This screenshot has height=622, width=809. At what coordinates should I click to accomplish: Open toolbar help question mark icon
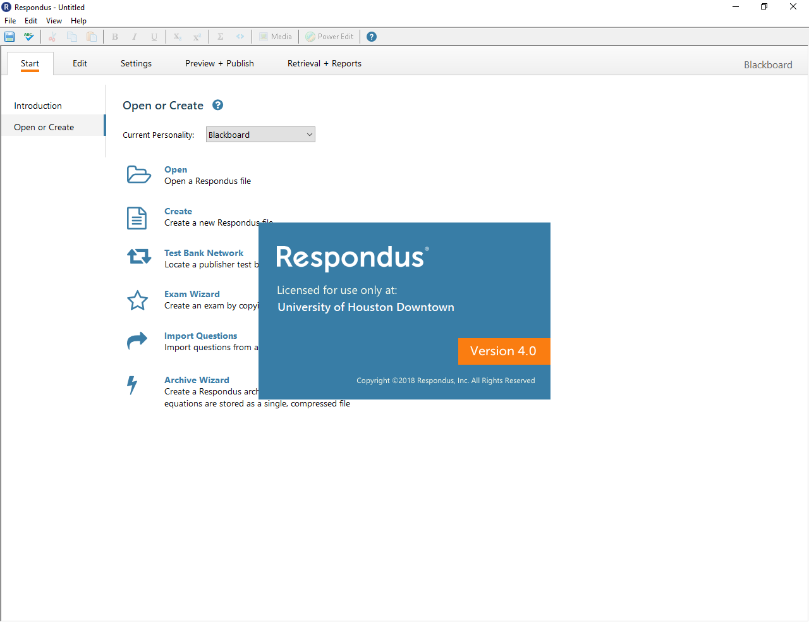pyautogui.click(x=372, y=37)
